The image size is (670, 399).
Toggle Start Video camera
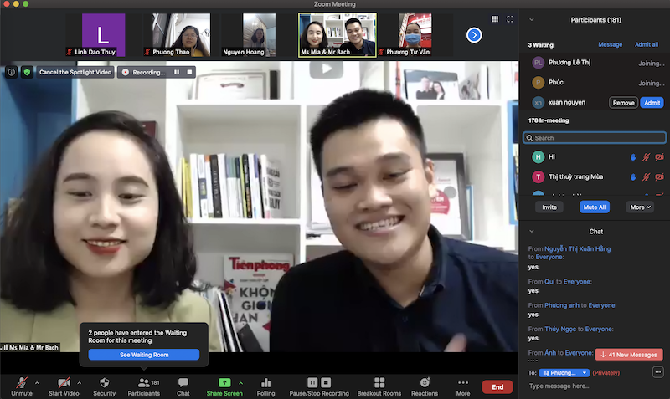pos(64,383)
